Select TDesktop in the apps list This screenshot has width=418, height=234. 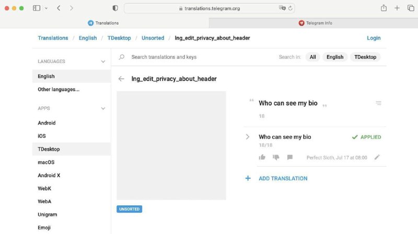(72, 149)
